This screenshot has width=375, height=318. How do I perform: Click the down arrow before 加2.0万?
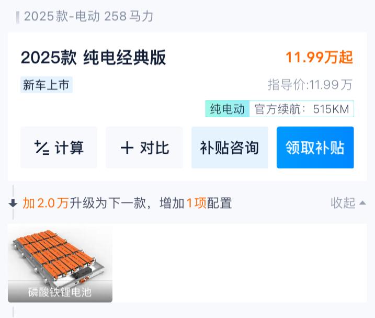[13, 203]
